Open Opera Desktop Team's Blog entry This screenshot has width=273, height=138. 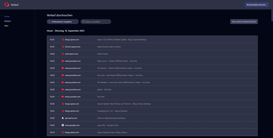112,132
